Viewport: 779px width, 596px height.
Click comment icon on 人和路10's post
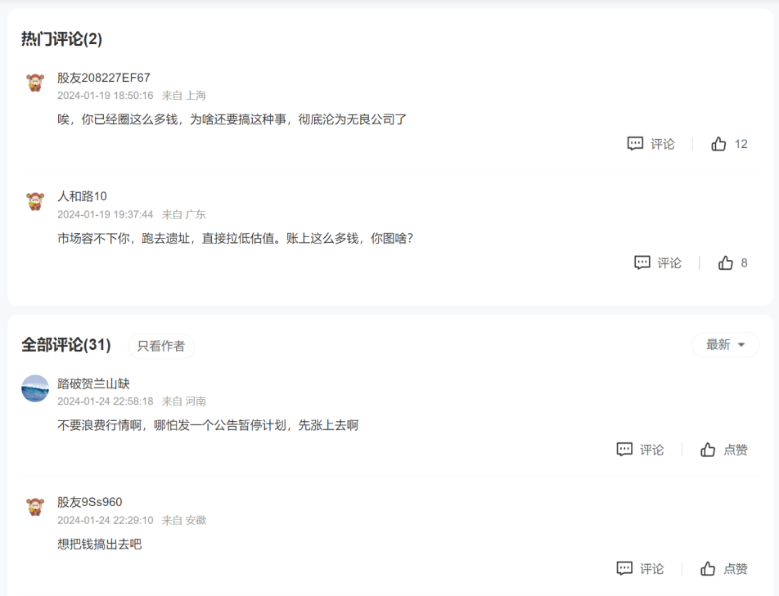(x=642, y=262)
